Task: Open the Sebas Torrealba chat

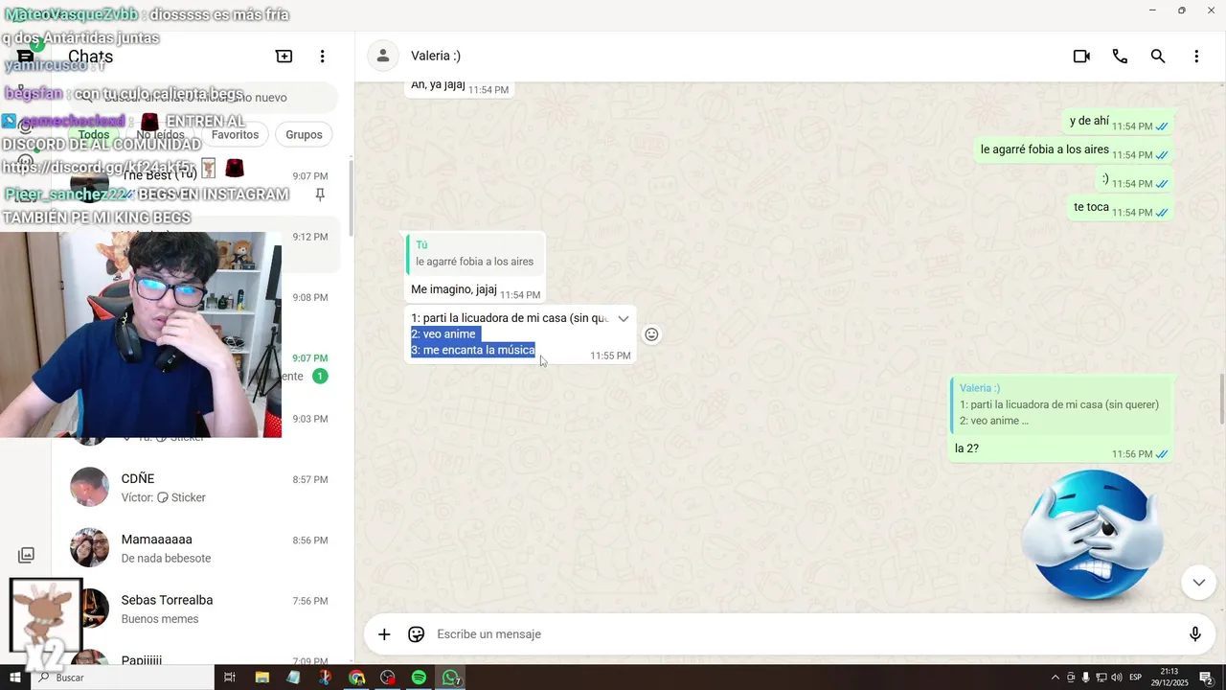Action: pos(201,609)
